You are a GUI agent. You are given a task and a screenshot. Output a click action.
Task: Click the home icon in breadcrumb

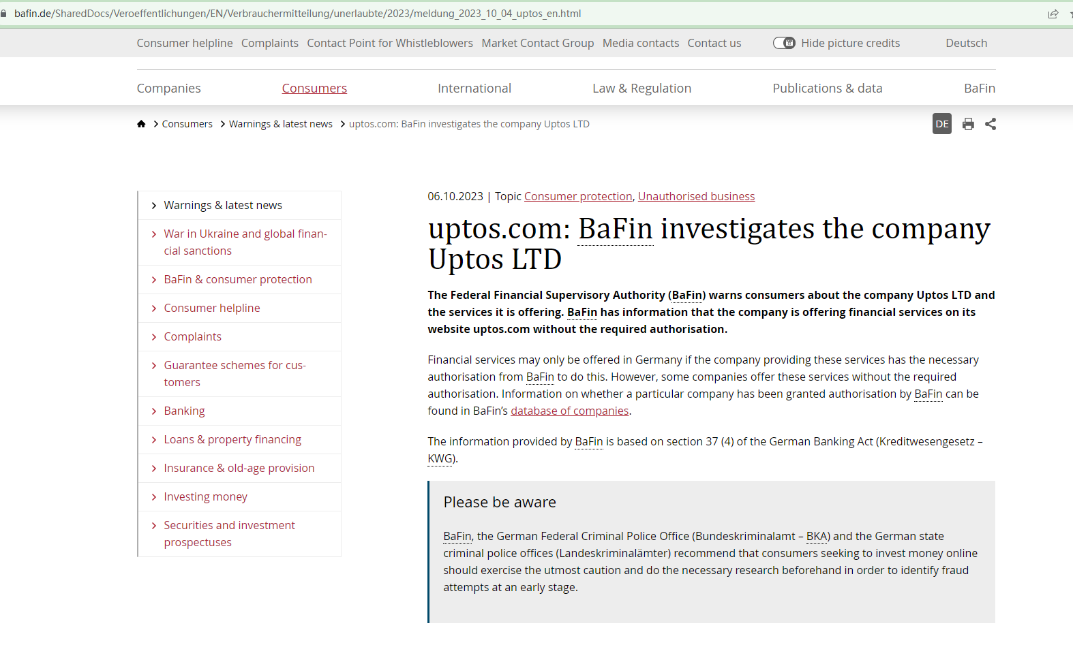pos(141,124)
